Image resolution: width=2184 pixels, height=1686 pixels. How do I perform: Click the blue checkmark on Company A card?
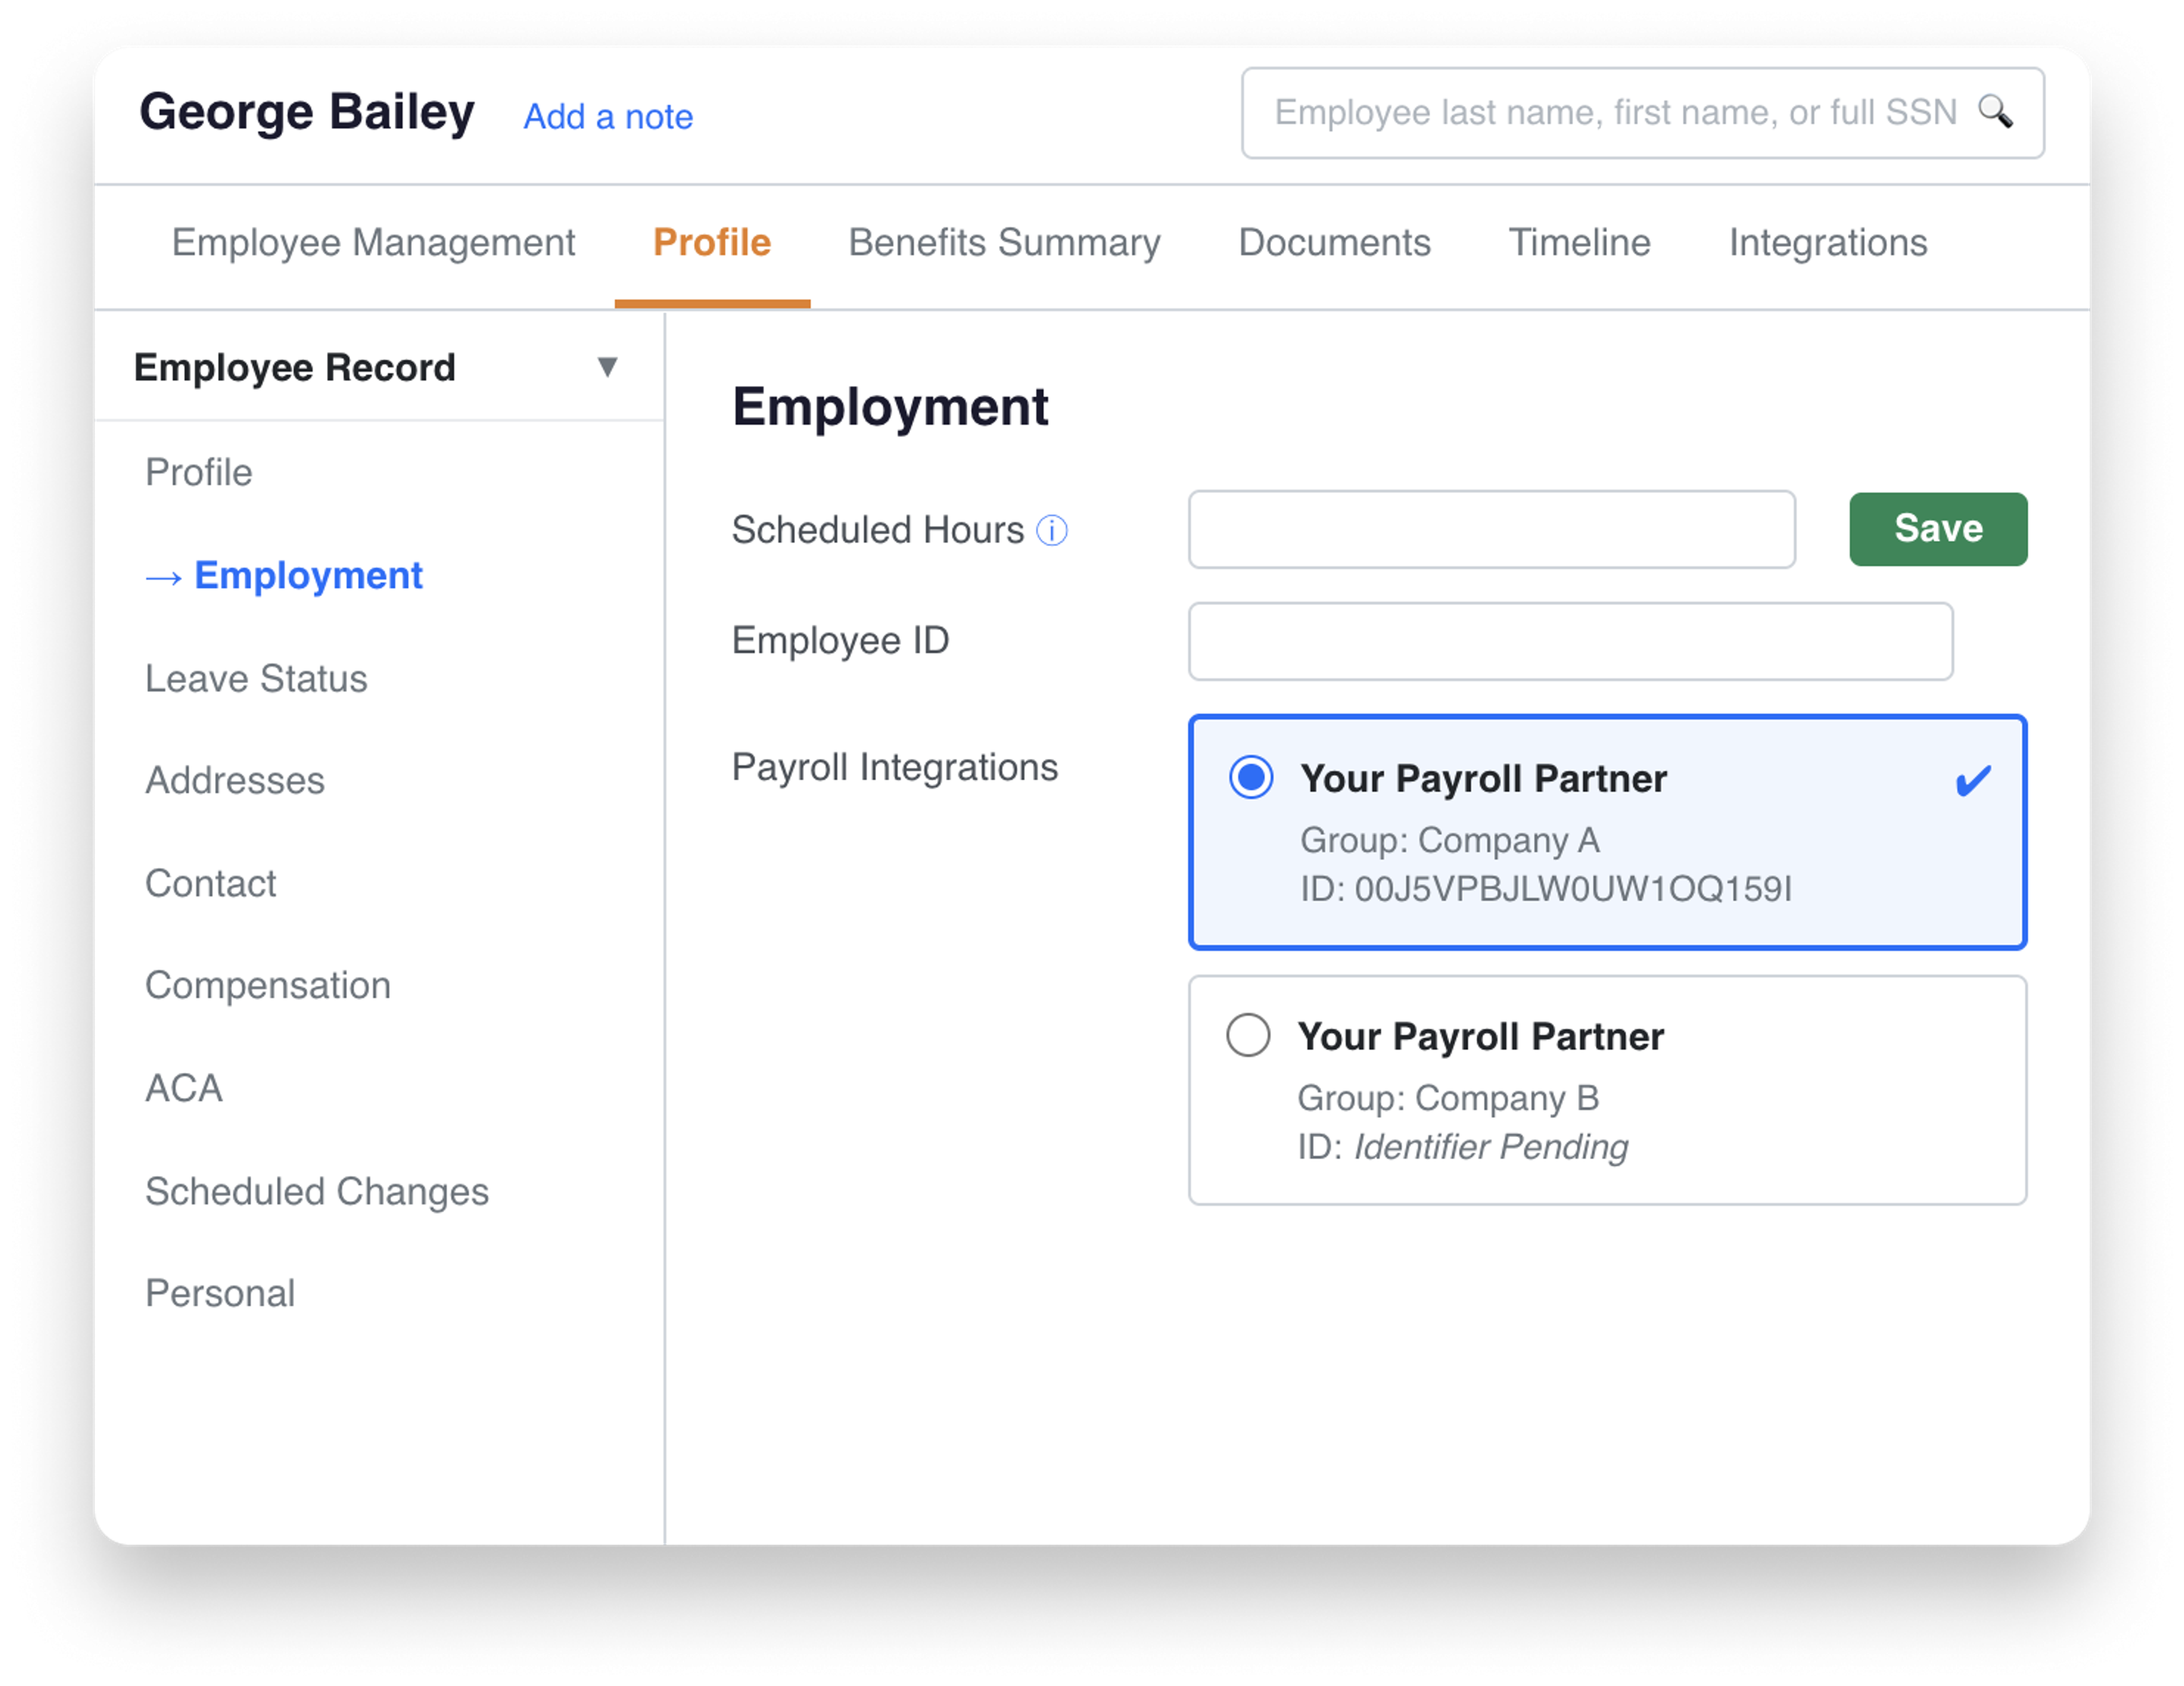pyautogui.click(x=1973, y=780)
